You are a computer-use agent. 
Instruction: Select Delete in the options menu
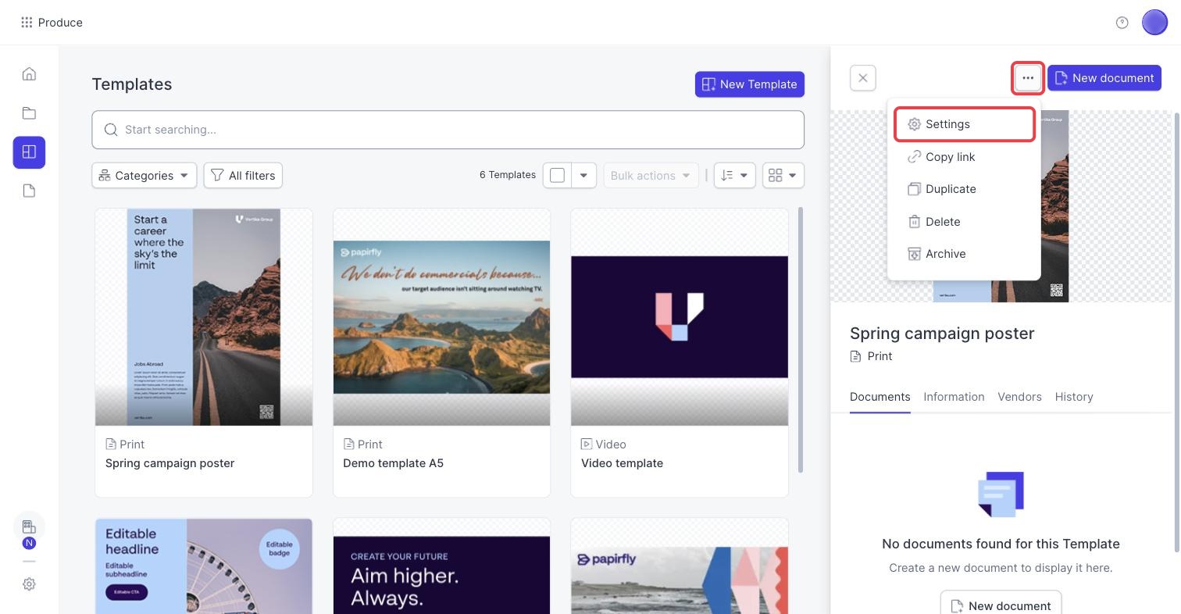965,222
